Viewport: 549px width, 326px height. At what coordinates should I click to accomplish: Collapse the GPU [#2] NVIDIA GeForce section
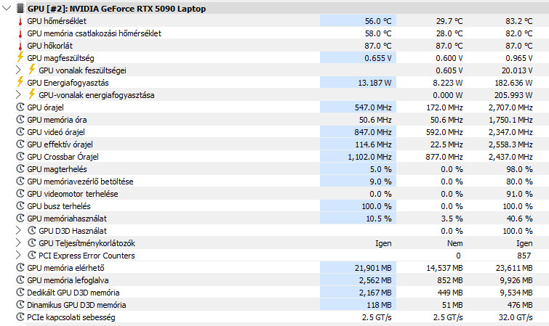(7, 8)
